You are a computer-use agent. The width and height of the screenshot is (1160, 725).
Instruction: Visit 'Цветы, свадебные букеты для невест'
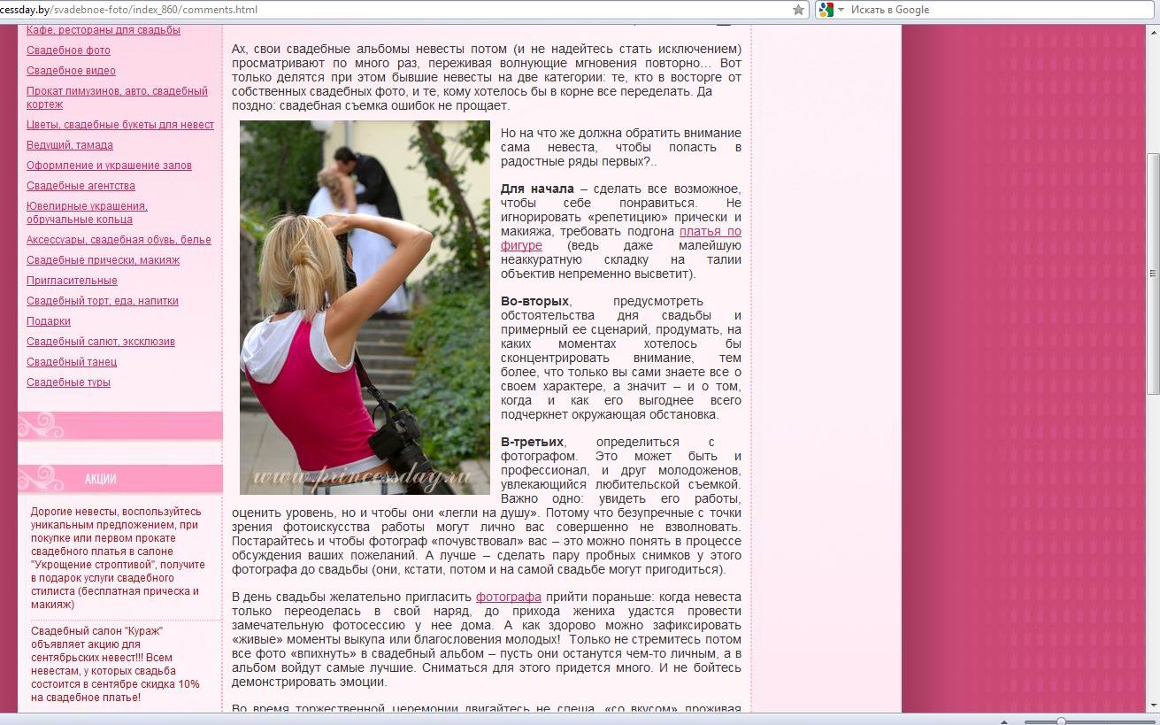pyautogui.click(x=120, y=125)
